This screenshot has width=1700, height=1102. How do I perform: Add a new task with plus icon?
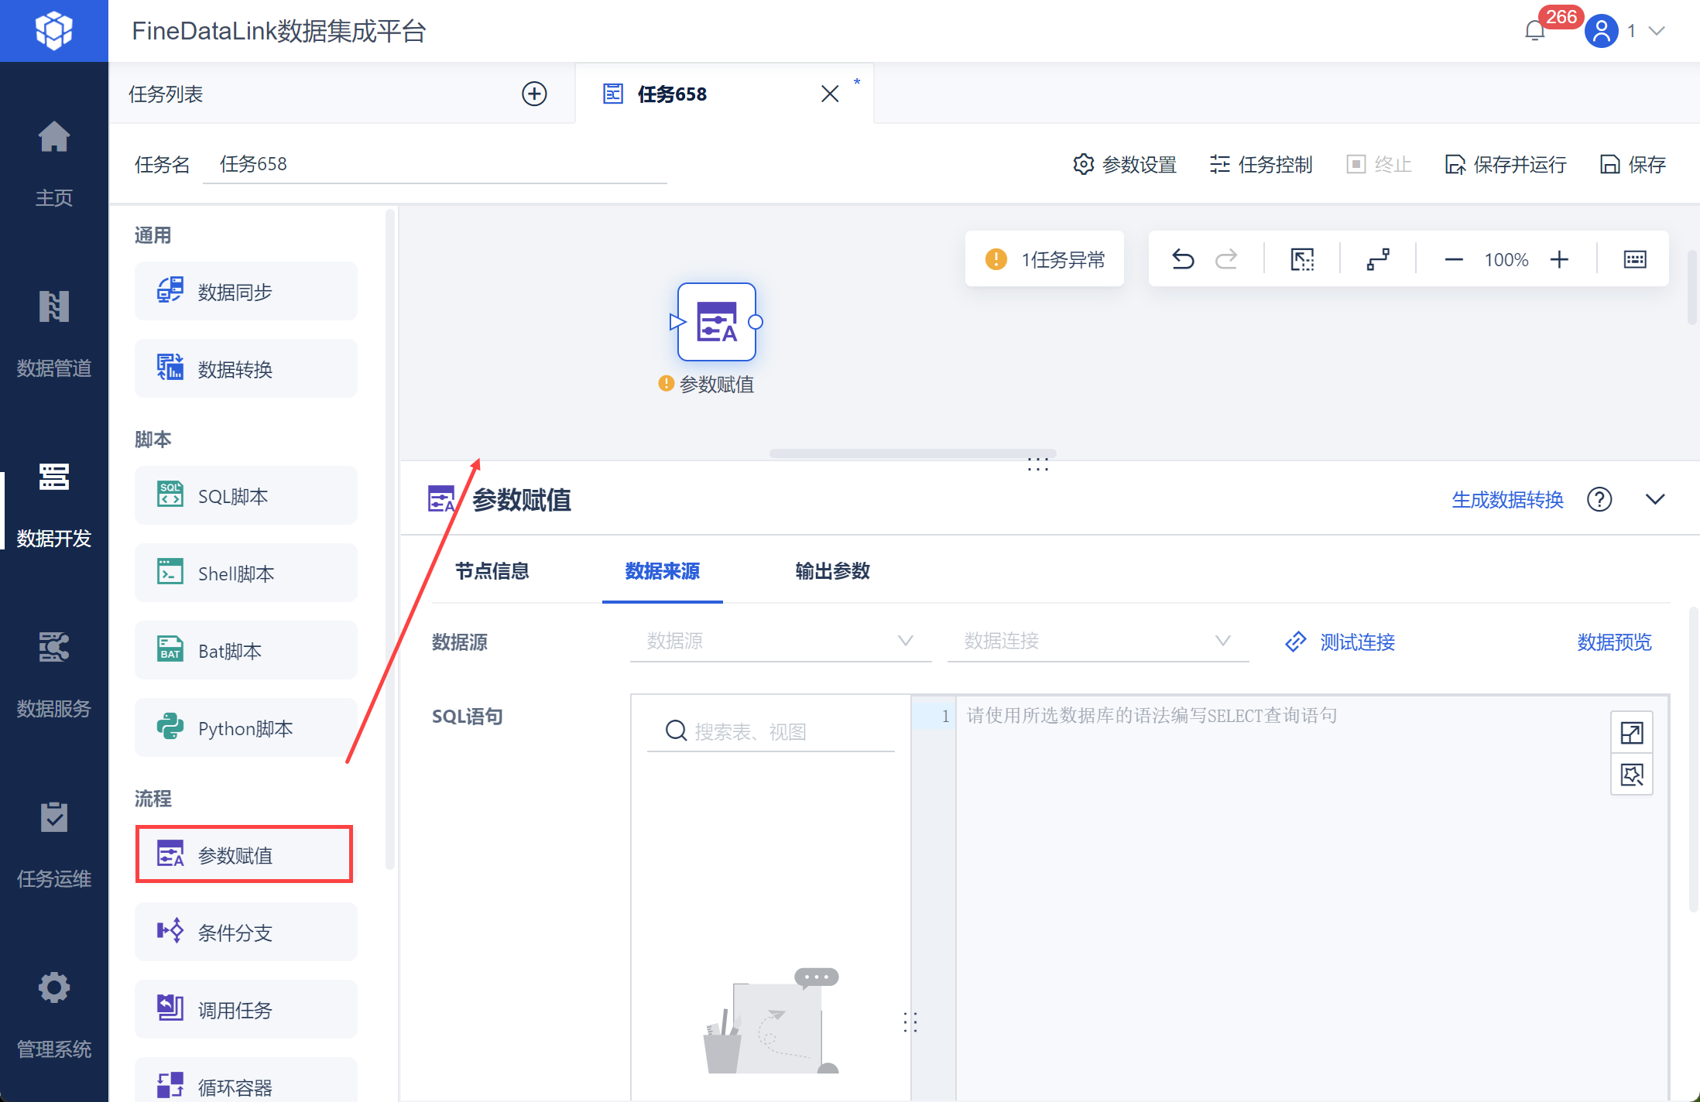click(x=534, y=94)
